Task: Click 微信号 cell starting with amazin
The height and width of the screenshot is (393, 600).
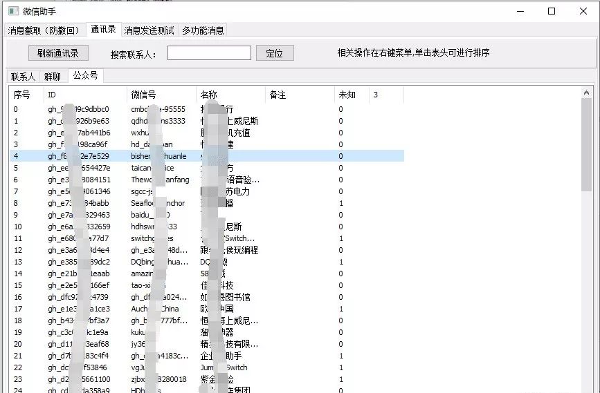Action: coord(147,274)
